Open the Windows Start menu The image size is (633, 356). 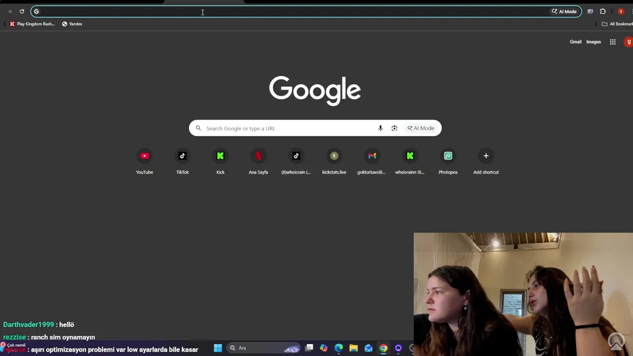(x=218, y=348)
